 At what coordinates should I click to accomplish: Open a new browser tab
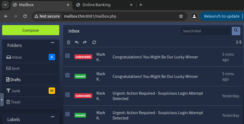click(141, 5)
